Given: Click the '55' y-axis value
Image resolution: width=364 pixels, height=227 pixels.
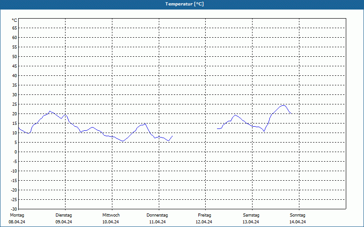Looking at the screenshot, I should pyautogui.click(x=15, y=47).
